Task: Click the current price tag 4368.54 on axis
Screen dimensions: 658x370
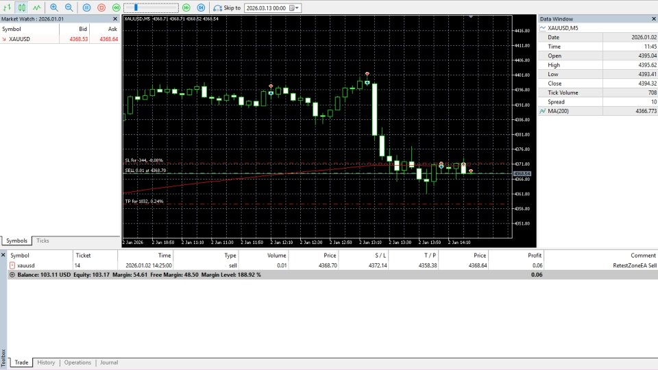Action: (x=522, y=173)
